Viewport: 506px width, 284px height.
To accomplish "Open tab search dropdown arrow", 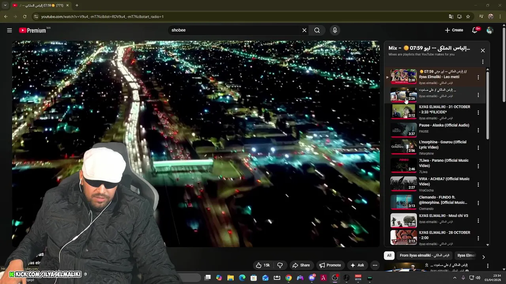I will pyautogui.click(x=5, y=6).
